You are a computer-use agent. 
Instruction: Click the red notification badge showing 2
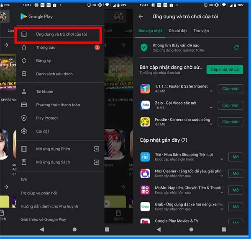point(97,47)
